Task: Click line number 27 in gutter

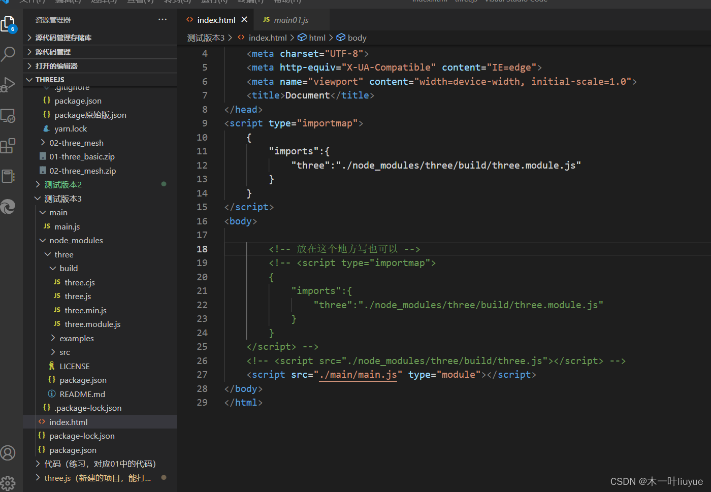Action: (x=202, y=374)
